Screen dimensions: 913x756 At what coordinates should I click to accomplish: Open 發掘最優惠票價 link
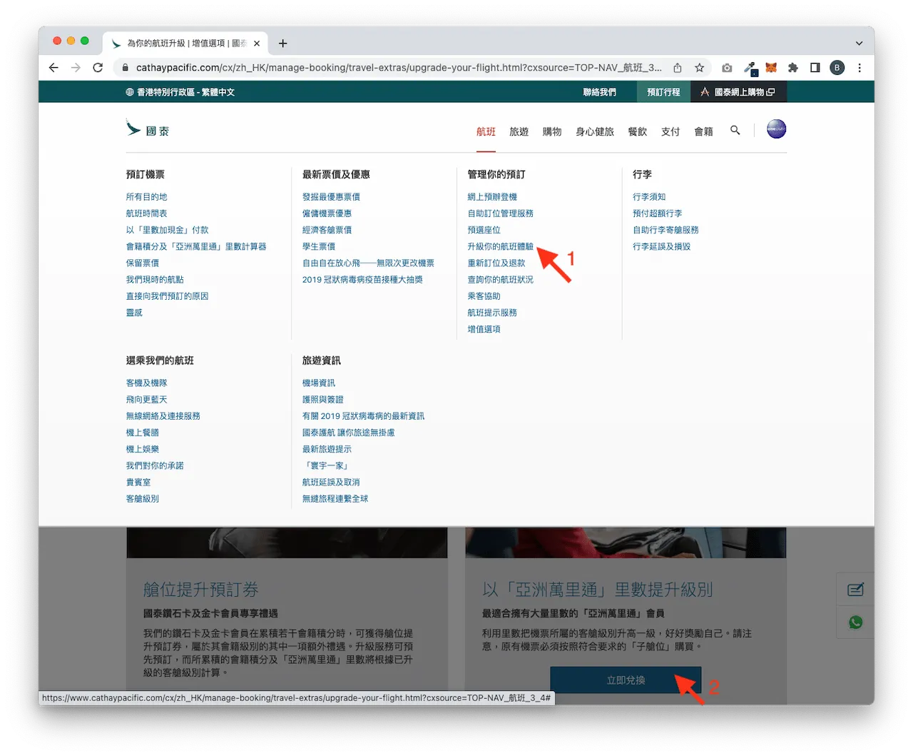[x=331, y=197]
